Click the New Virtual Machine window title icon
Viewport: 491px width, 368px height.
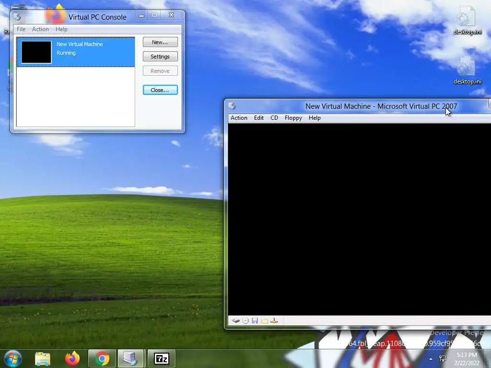(x=232, y=106)
